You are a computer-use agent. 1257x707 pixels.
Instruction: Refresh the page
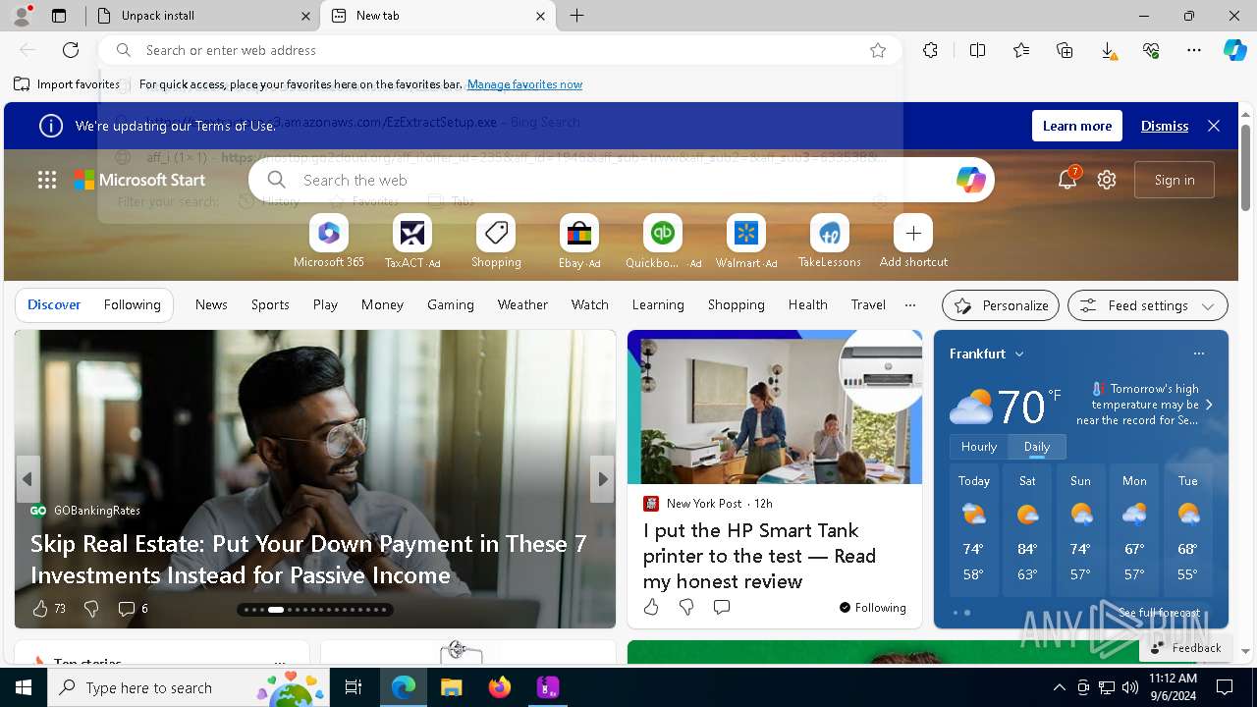click(71, 50)
